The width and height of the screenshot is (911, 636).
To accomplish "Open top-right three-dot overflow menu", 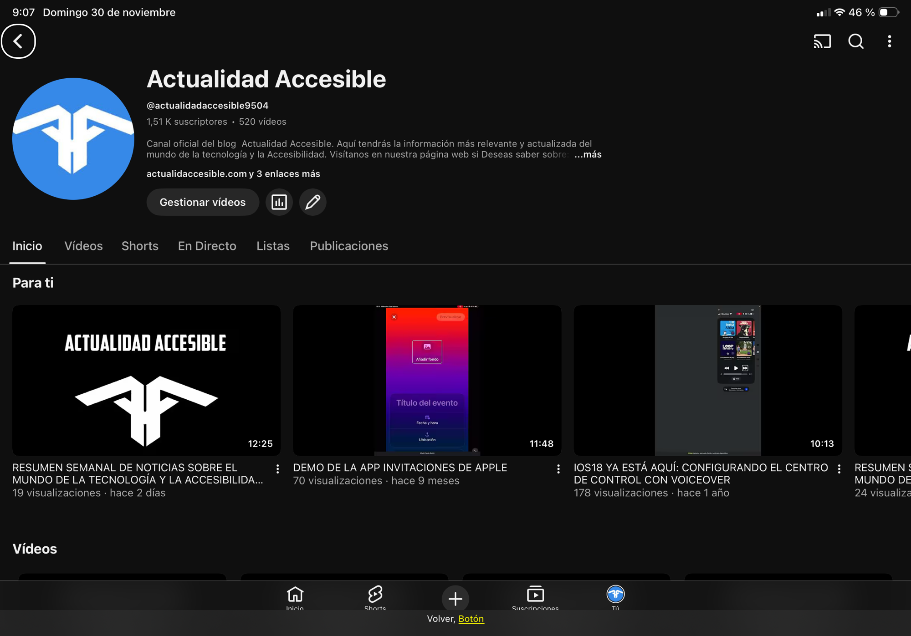I will [889, 41].
